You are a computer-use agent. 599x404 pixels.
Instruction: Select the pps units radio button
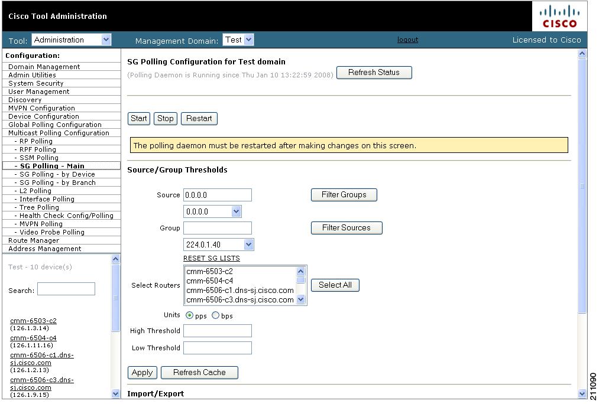pos(189,315)
